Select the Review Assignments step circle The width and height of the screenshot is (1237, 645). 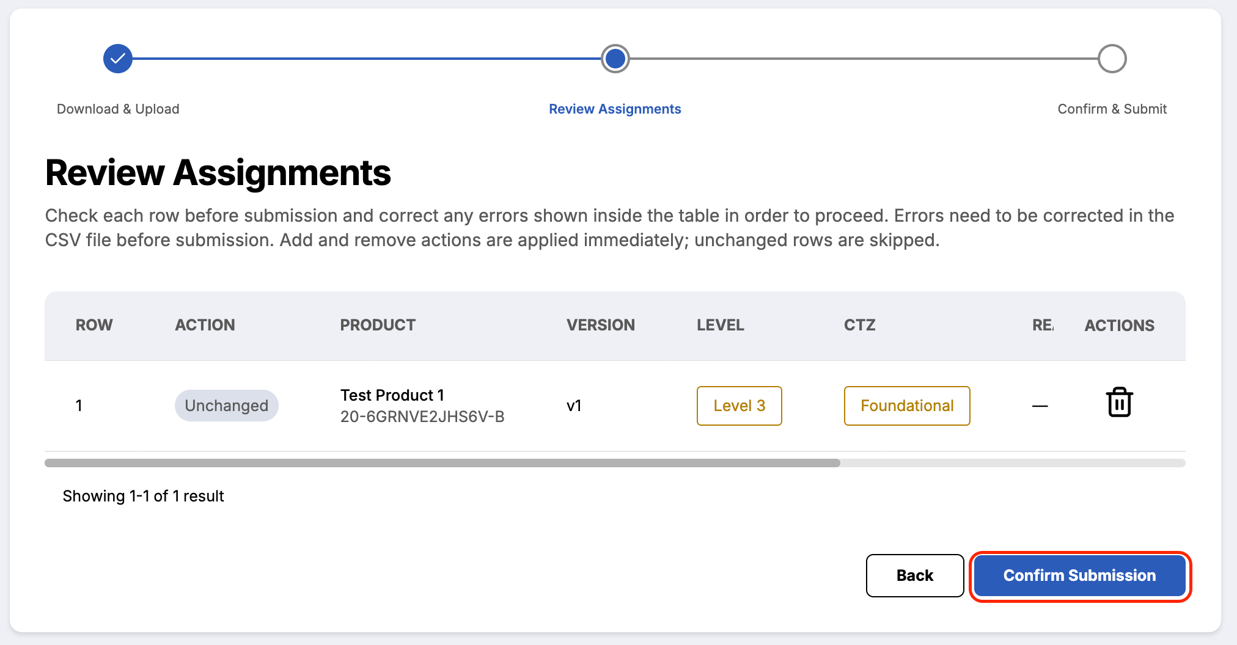coord(615,59)
